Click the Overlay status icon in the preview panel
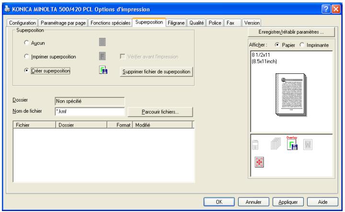This screenshot has width=345, height=212. pyautogui.click(x=292, y=143)
